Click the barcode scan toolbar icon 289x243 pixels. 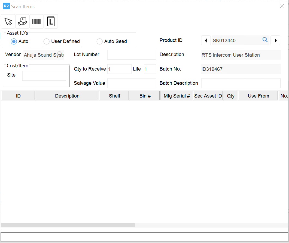pyautogui.click(x=36, y=22)
